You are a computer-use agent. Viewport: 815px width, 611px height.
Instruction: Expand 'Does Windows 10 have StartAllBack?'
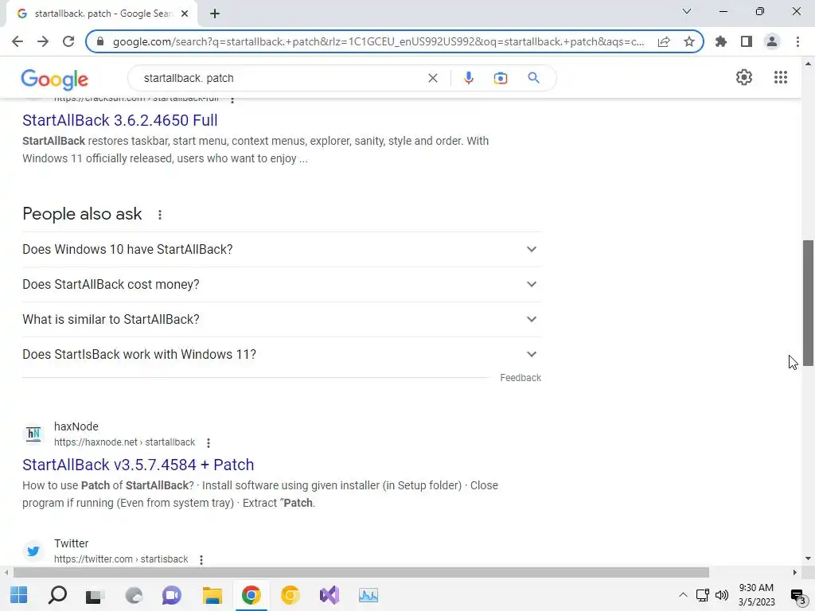click(x=281, y=249)
